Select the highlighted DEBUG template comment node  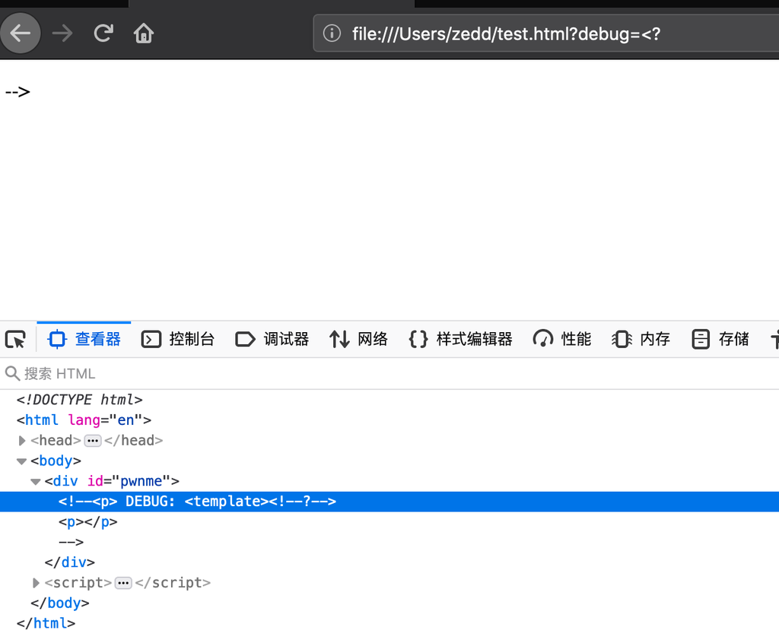(x=197, y=502)
